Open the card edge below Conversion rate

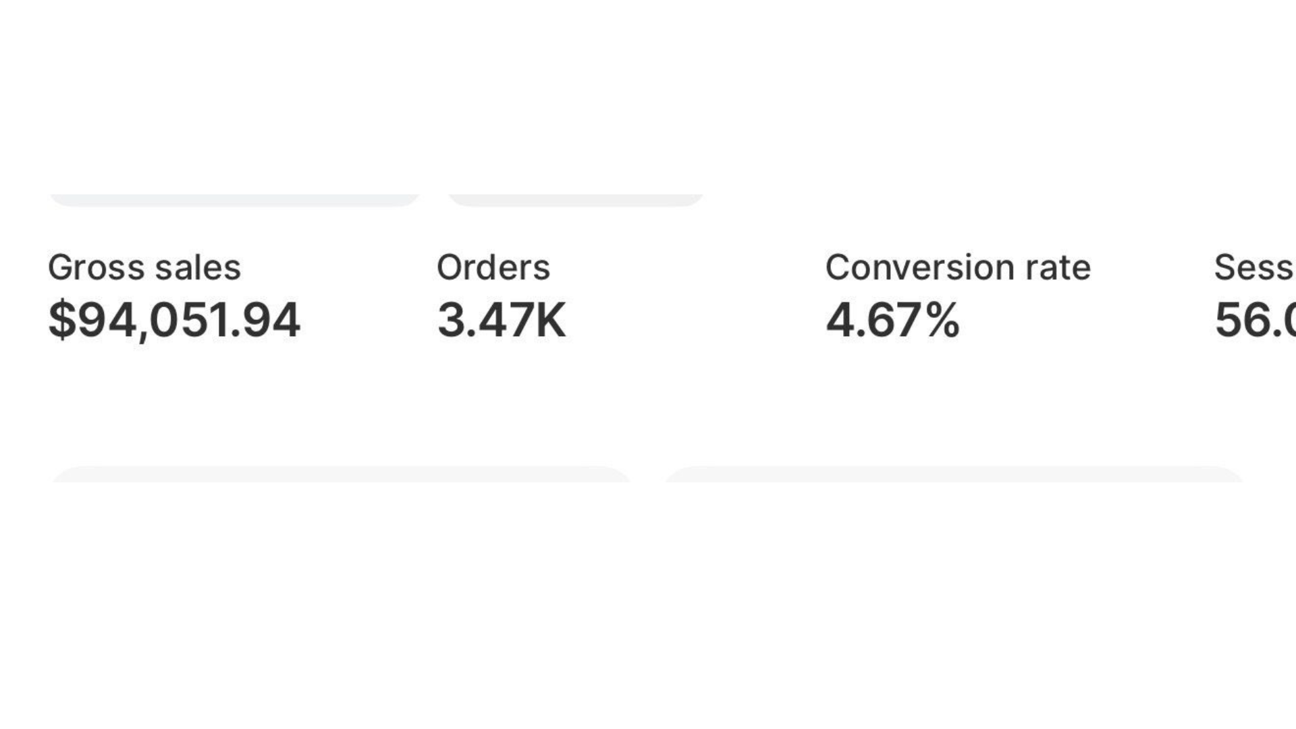click(953, 474)
